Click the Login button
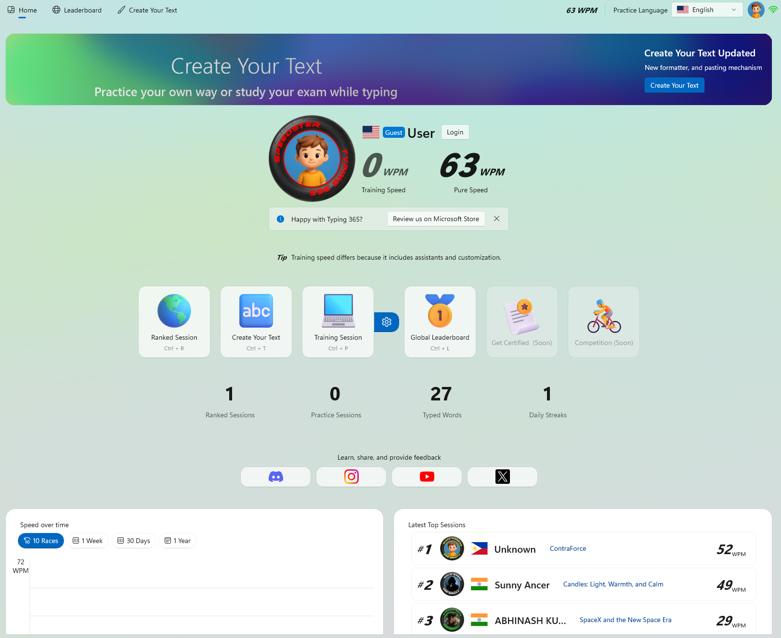This screenshot has width=781, height=638. (x=455, y=132)
